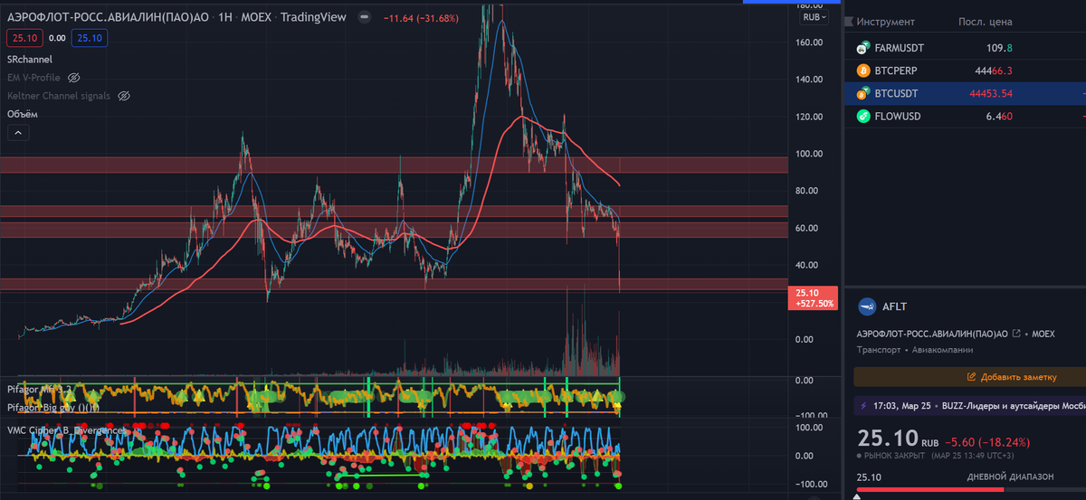Show the hidden EM V-Profile indicator

tap(74, 78)
